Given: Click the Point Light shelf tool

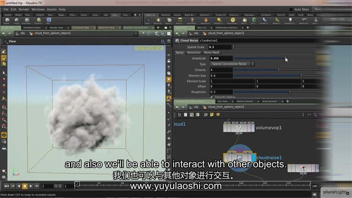Looking at the screenshot, I should point(158,20).
